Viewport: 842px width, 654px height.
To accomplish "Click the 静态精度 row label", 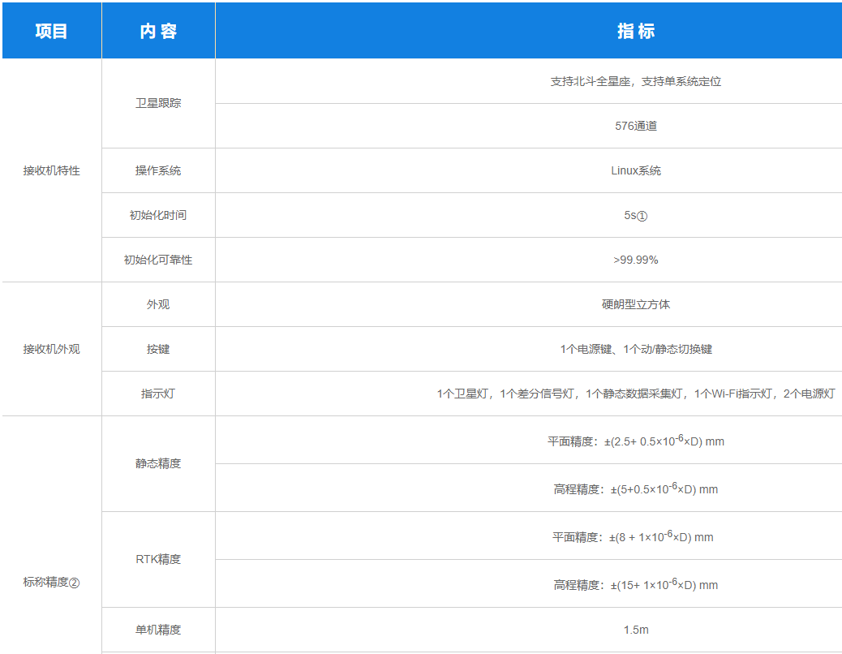I will coord(158,463).
